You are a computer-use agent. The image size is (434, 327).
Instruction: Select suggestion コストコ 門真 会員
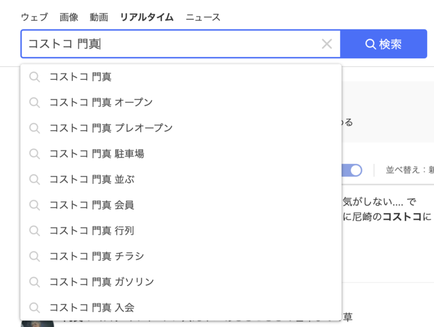point(181,205)
